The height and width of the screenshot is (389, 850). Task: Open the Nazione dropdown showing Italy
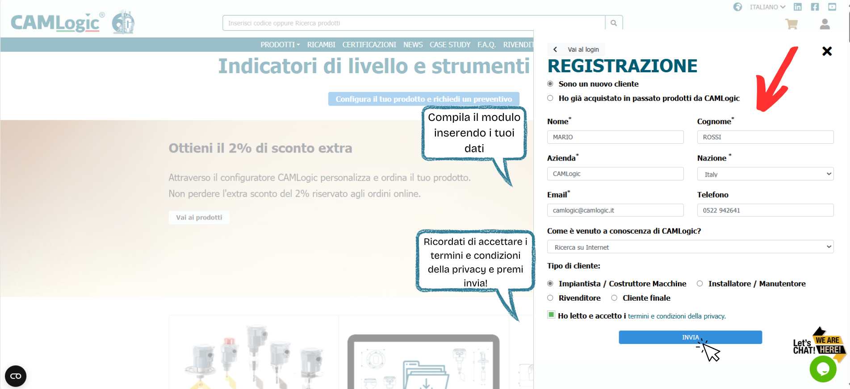[765, 174]
